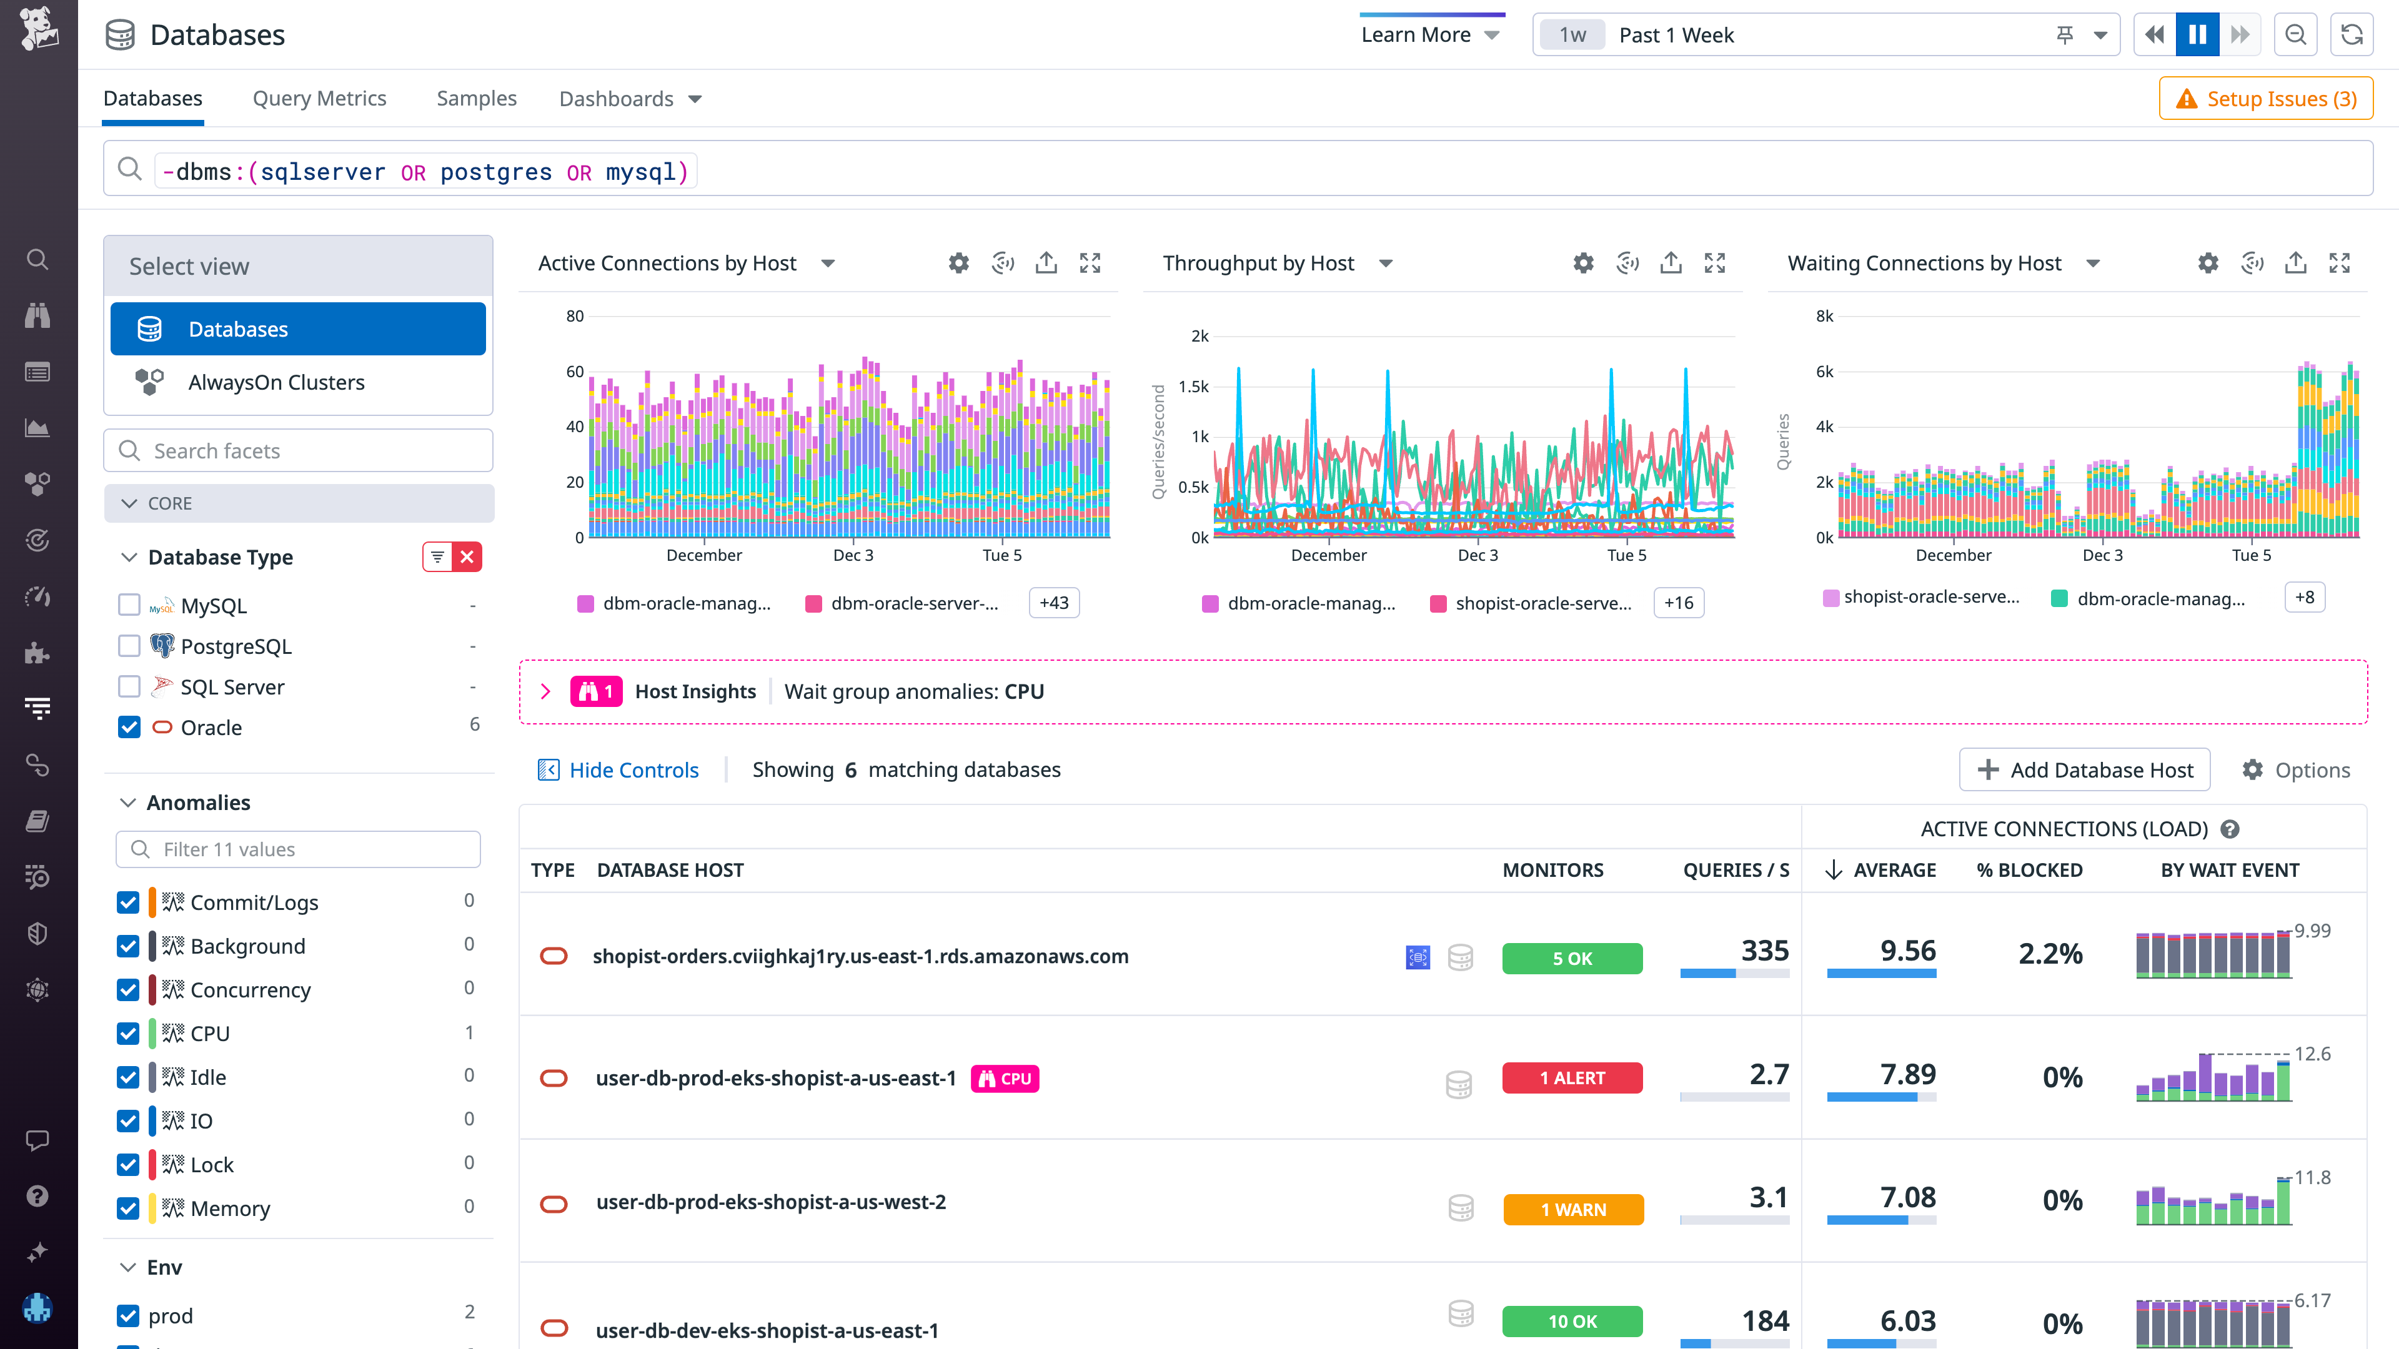2399x1349 pixels.
Task: Export the Waiting Connections by Host chart
Action: click(2295, 262)
